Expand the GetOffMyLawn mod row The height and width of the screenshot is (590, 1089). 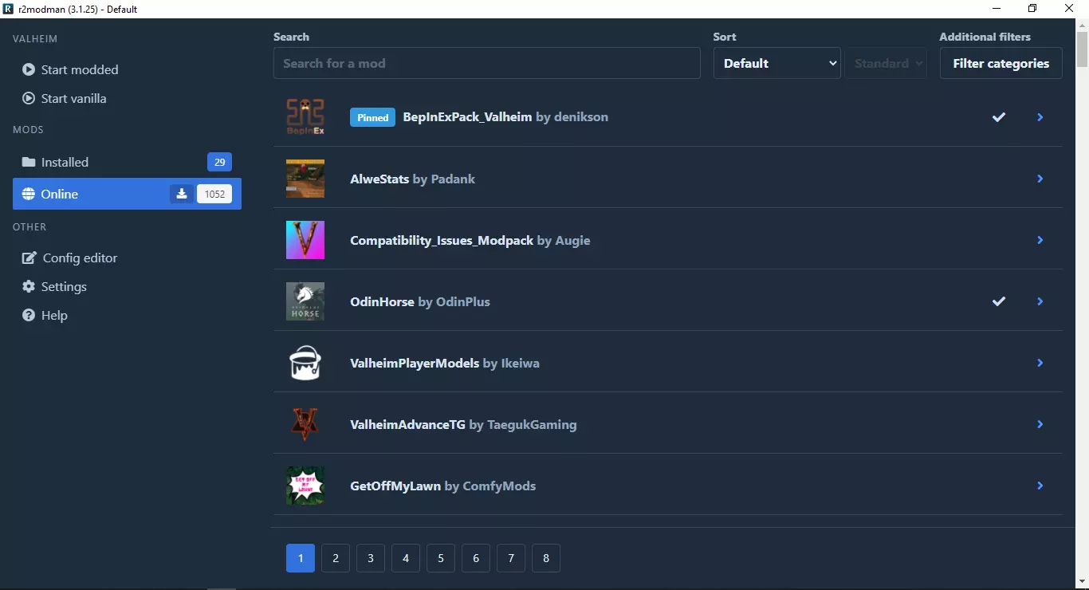click(x=1040, y=486)
